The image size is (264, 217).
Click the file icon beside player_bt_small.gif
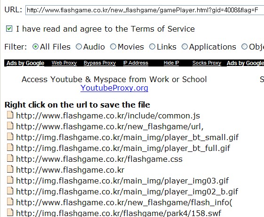10,136
